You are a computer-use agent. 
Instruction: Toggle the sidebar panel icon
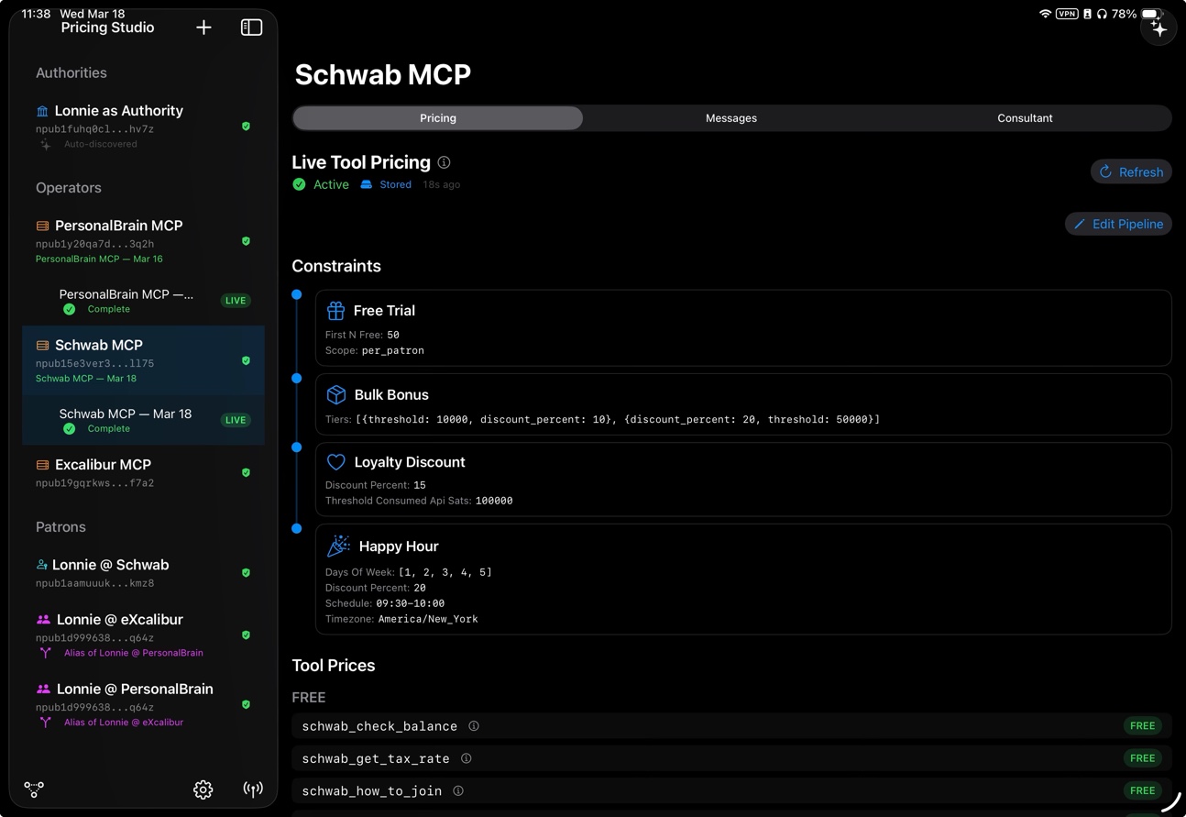[x=251, y=28]
